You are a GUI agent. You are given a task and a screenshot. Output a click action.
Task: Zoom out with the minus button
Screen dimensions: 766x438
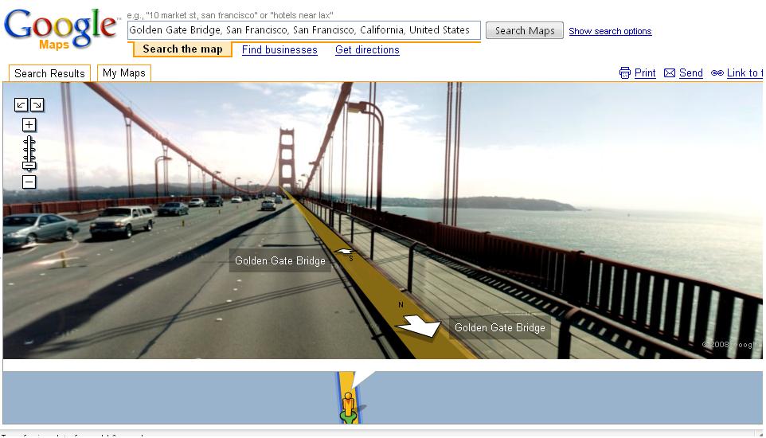pyautogui.click(x=29, y=182)
